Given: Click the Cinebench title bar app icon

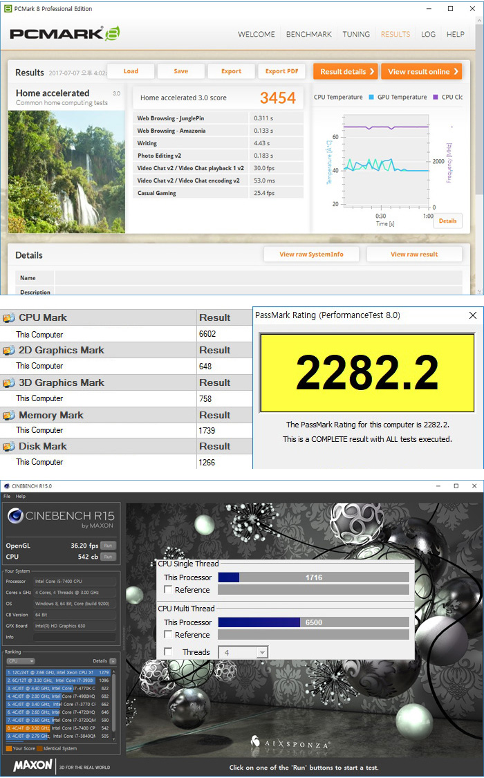Looking at the screenshot, I should click(x=6, y=486).
